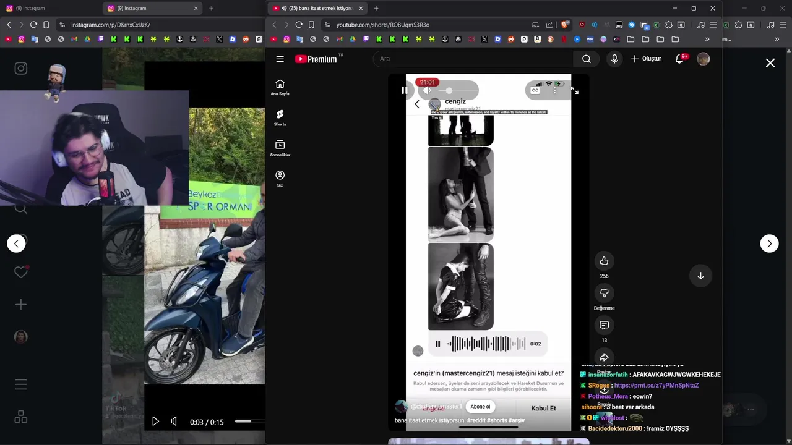
Task: Focus the YouTube 'Ara' search field
Action: 473,59
